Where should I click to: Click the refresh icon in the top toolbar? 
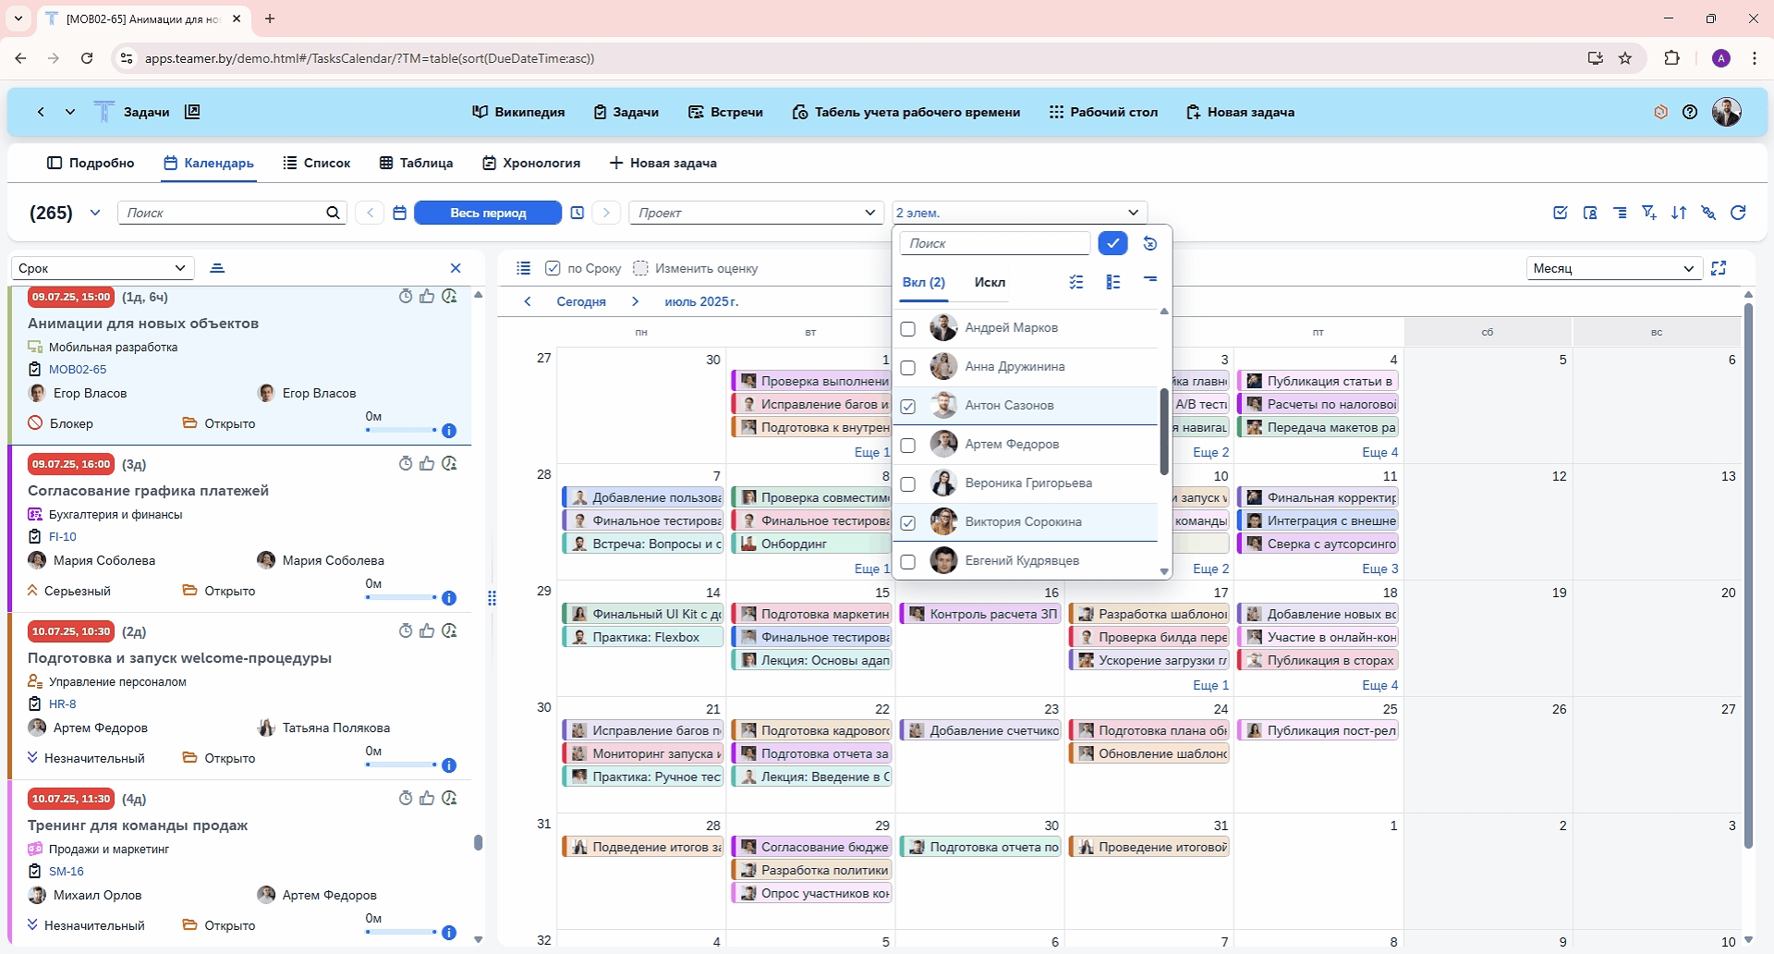pos(1738,213)
